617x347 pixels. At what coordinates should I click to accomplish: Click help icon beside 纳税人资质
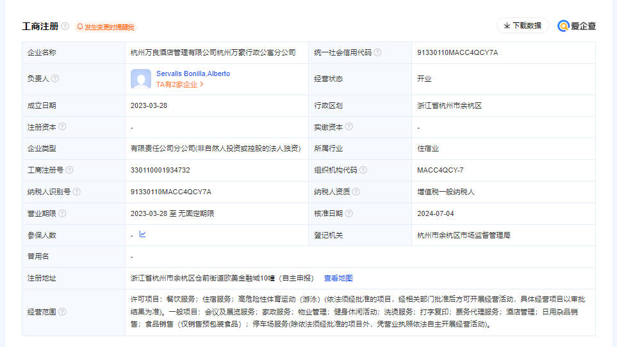[x=356, y=192]
